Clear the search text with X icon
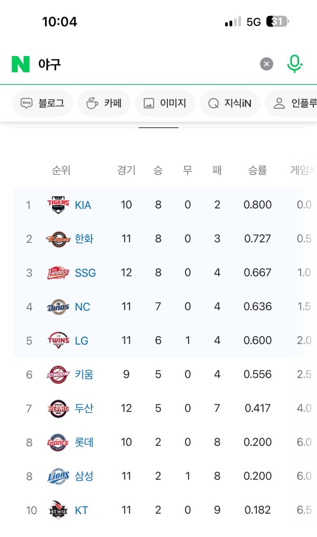This screenshot has height=537, width=317. pyautogui.click(x=267, y=64)
